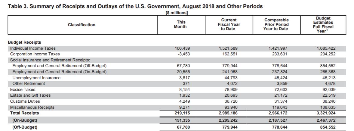
Task: Select the Miscellaneous Receipts row label
Action: click(32, 107)
